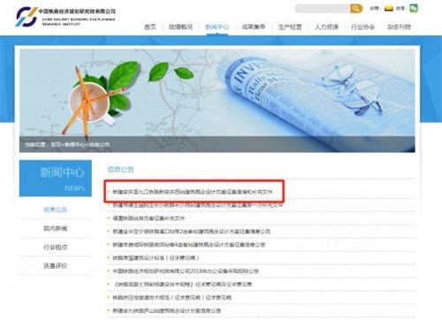442x320 pixels.
Task: Click the orange search magnifier button
Action: tap(356, 9)
